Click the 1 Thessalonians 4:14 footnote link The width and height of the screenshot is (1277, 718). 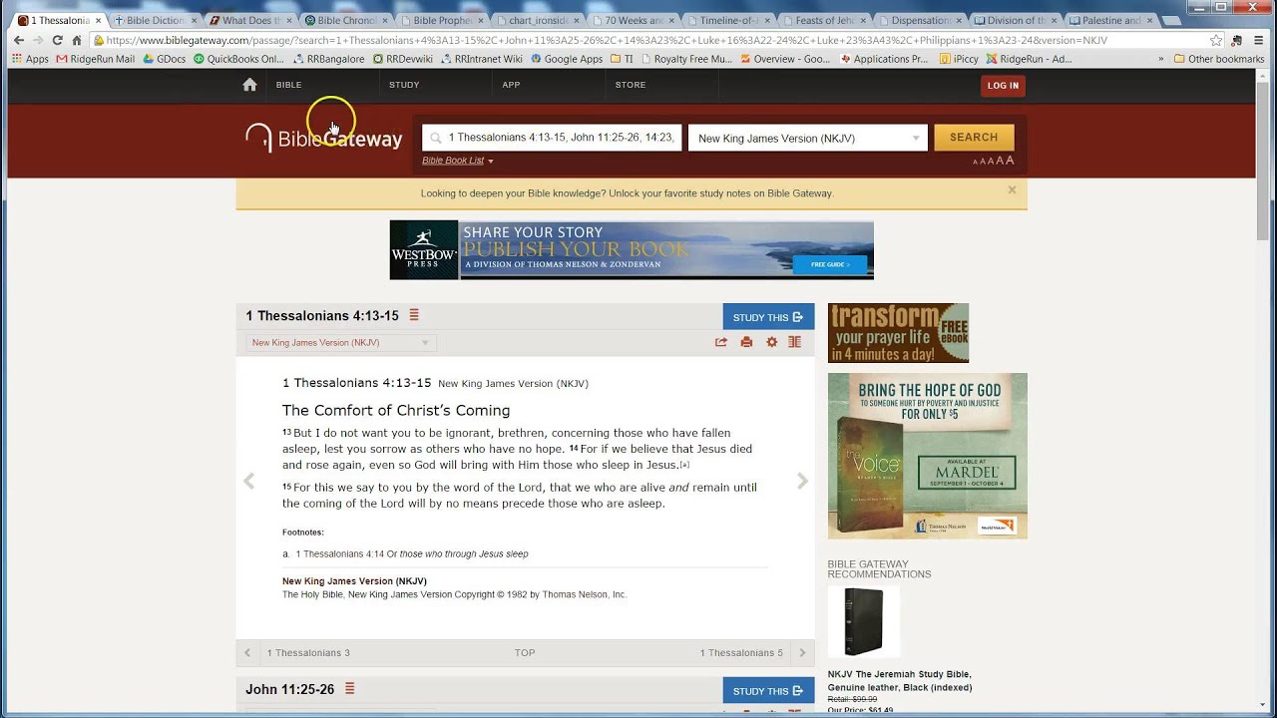coord(339,553)
